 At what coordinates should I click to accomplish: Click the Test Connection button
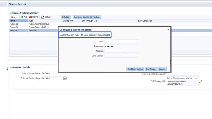pos(135,69)
